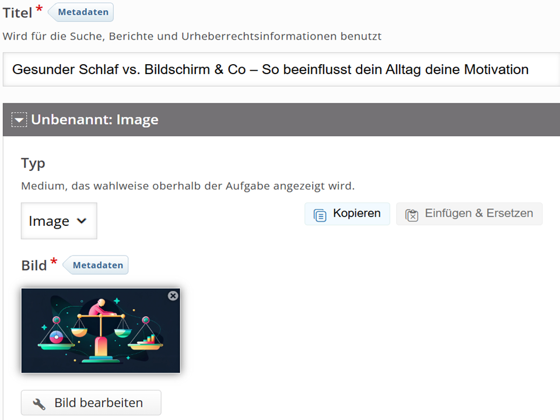Click the help text about Suche and Berichte
560x420 pixels.
(192, 36)
